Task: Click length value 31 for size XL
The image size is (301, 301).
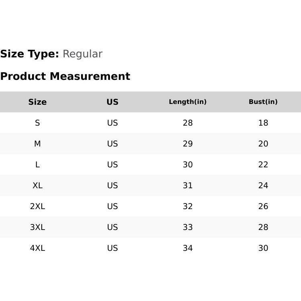Action: [x=188, y=185]
